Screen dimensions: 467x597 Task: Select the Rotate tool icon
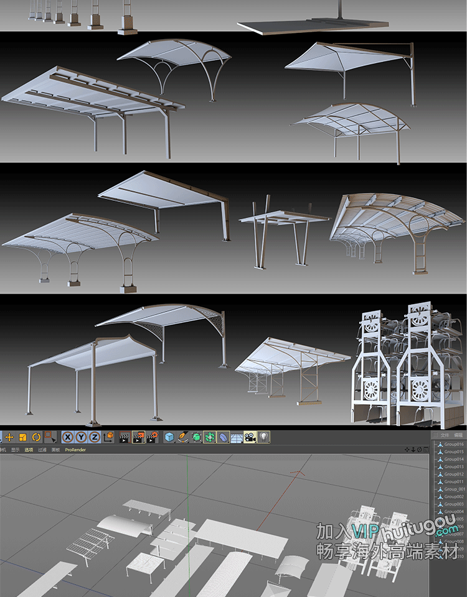36,437
